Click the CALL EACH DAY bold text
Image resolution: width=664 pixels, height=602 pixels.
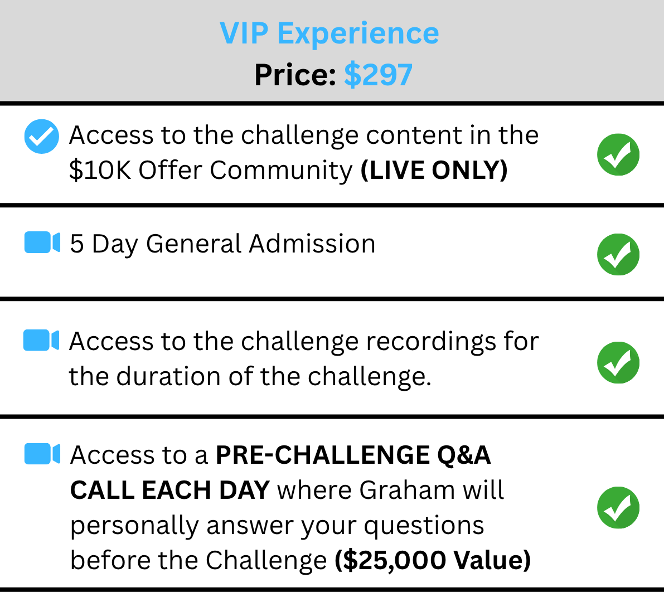[x=170, y=490]
